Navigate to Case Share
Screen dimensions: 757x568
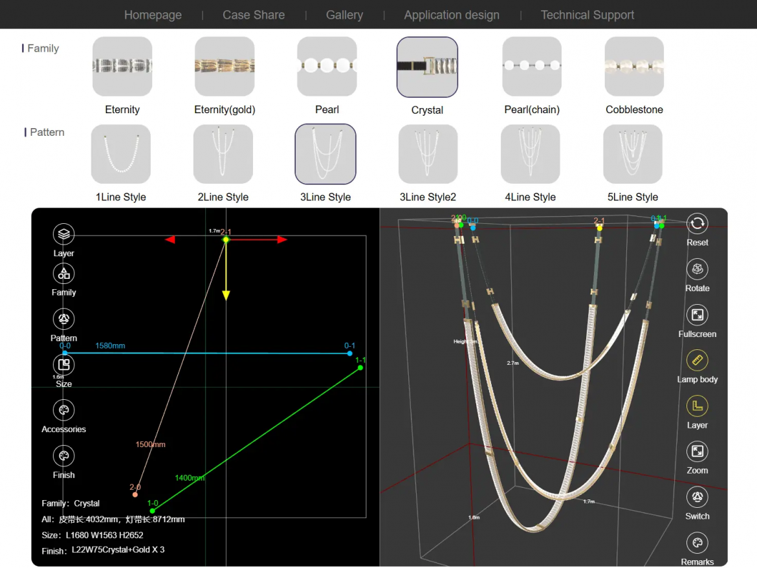(254, 15)
